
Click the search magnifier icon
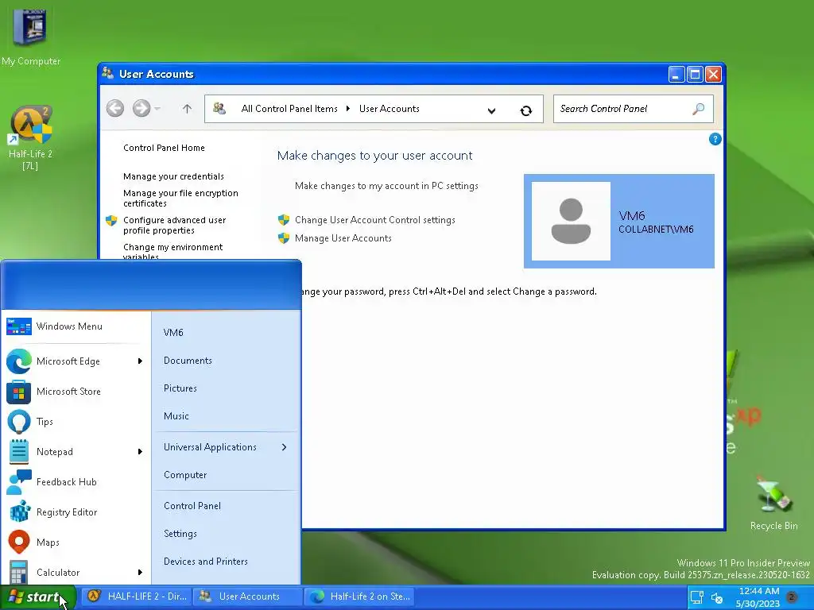pyautogui.click(x=698, y=109)
